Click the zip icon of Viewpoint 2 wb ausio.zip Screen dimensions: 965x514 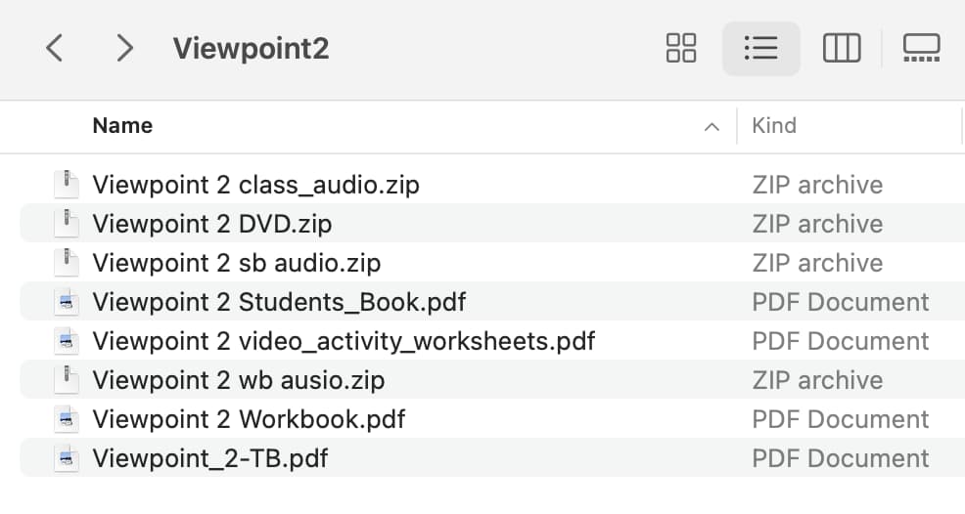coord(67,380)
